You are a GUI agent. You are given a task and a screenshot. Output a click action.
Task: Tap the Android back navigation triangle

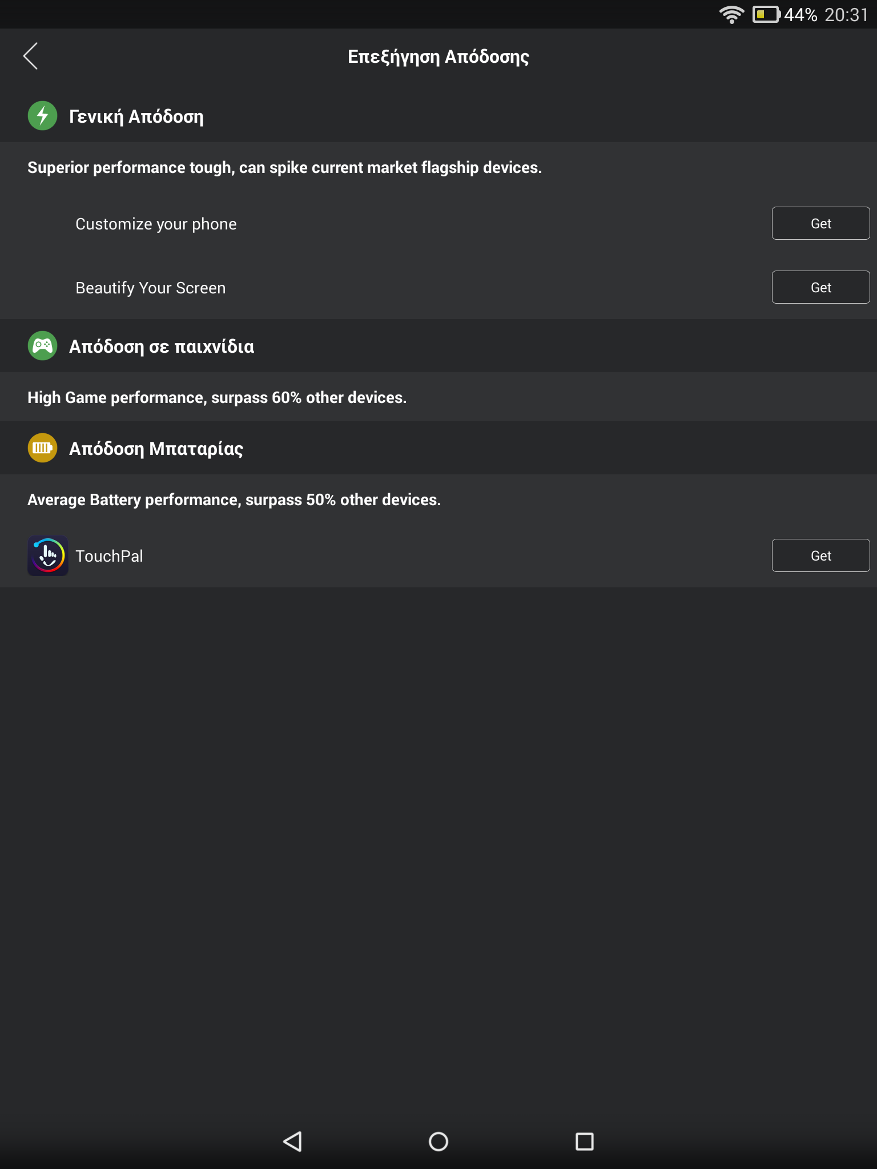(292, 1142)
